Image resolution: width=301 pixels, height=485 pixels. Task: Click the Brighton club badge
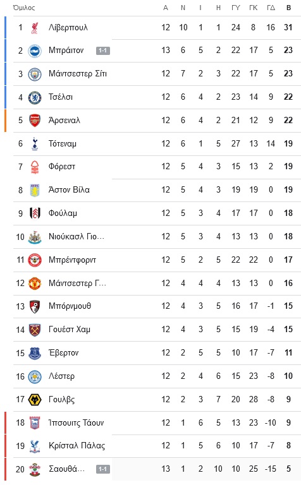click(35, 51)
